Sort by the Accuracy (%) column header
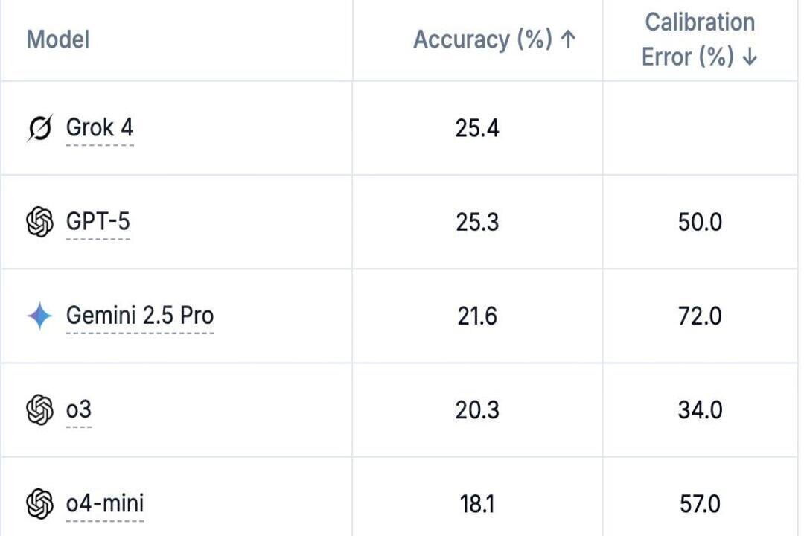 click(x=494, y=39)
